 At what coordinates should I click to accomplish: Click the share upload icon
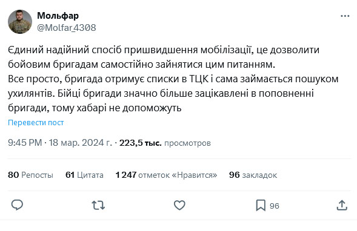point(342,205)
